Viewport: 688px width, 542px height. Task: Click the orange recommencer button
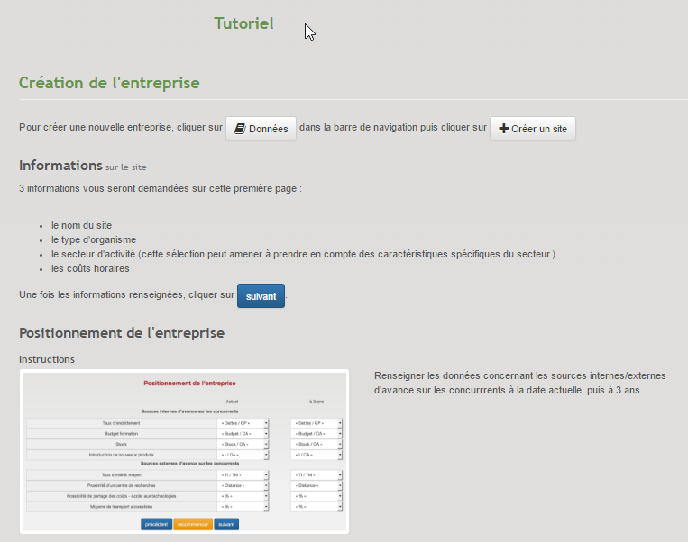click(193, 524)
